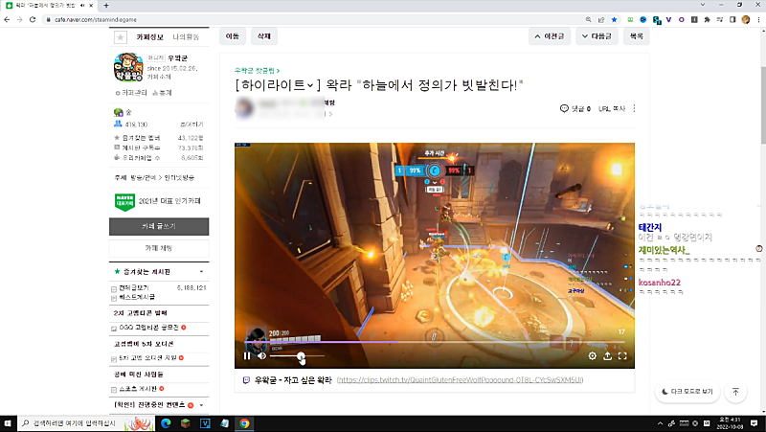766x432 pixels.
Task: Click the video share icon
Action: click(x=607, y=355)
